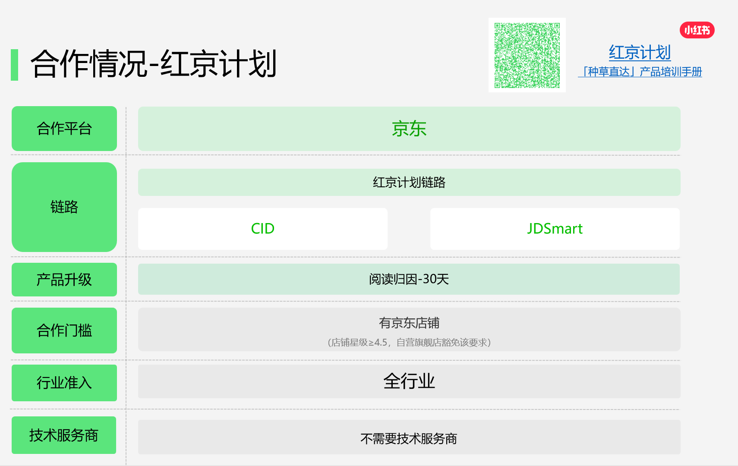Click the green QR code image

click(x=527, y=55)
